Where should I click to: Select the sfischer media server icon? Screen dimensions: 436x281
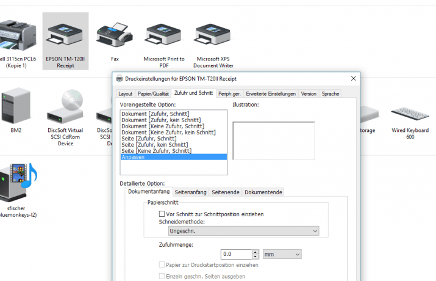pyautogui.click(x=18, y=182)
